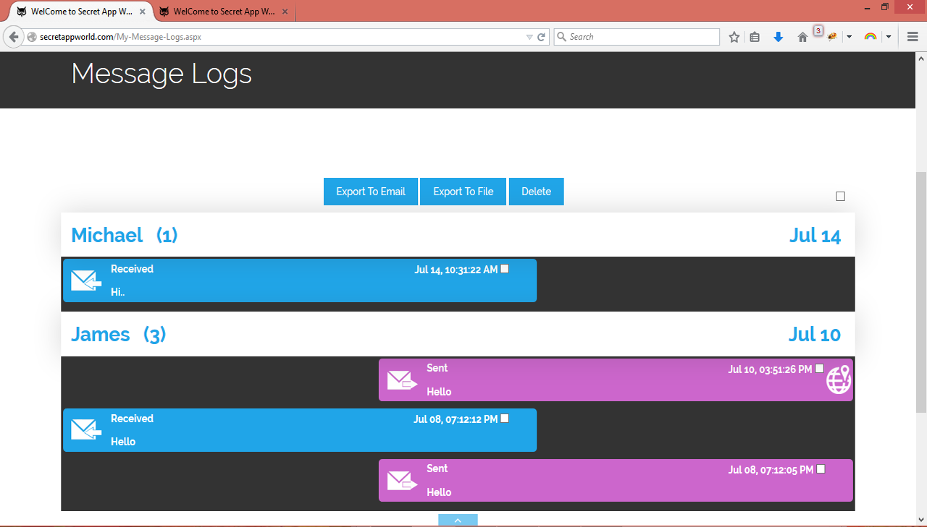Click envelope icon on Jul 08 Sent message
This screenshot has width=927, height=527.
click(403, 480)
